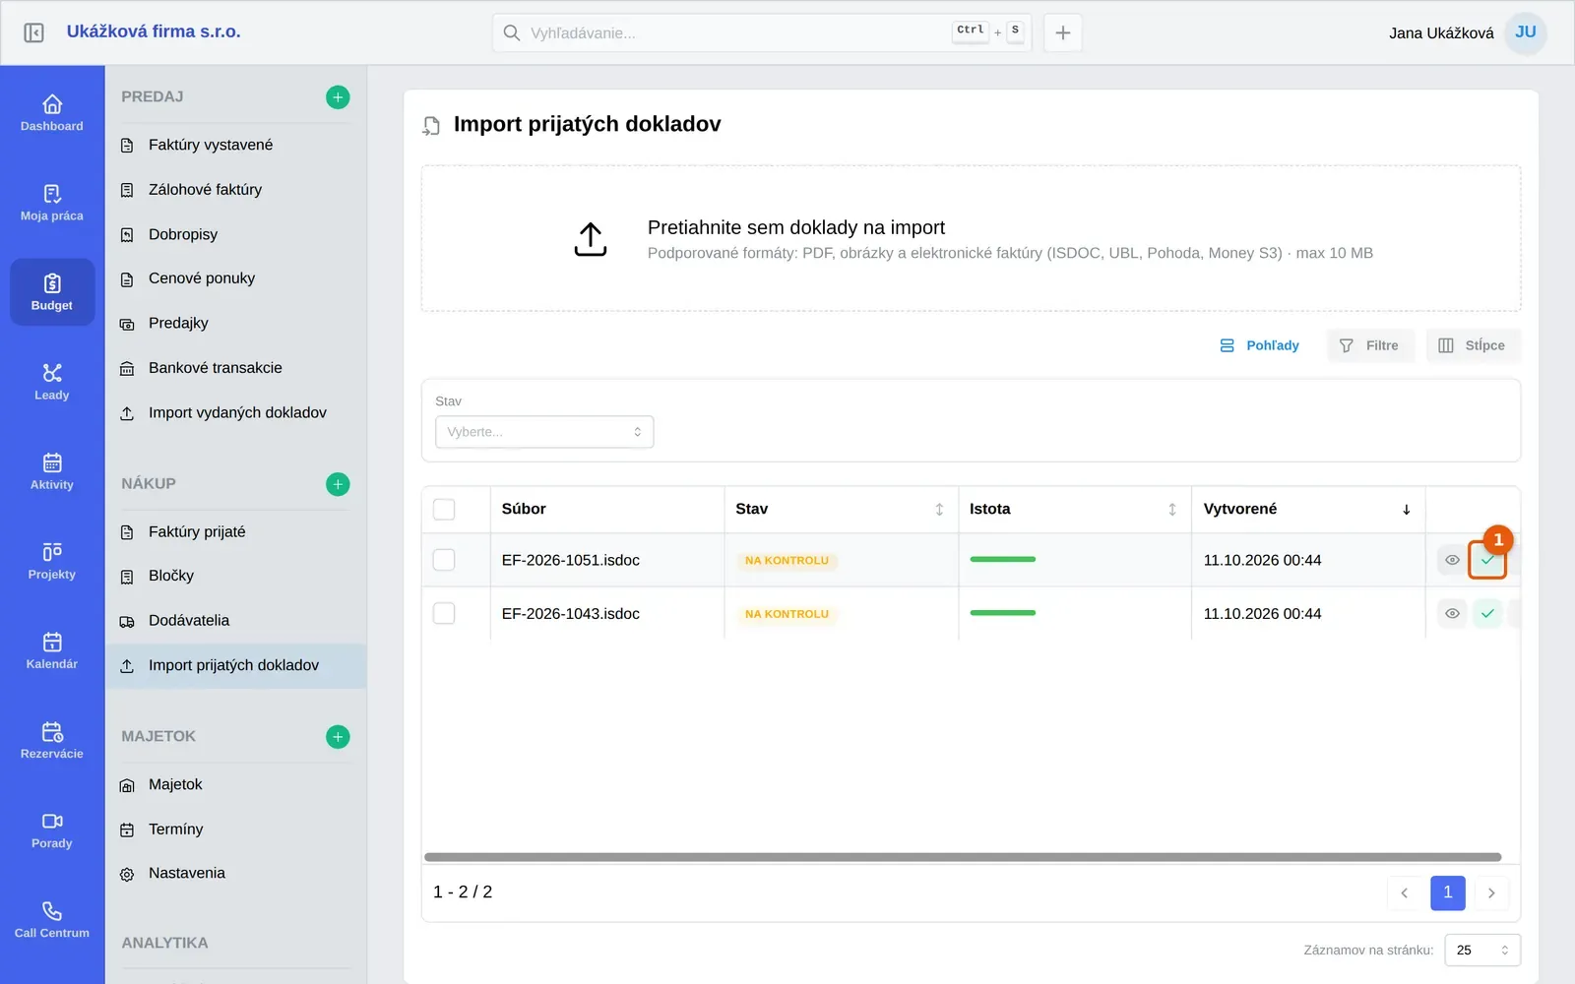Screen dimensions: 1575x984
Task: Open Porady module
Action: (52, 830)
